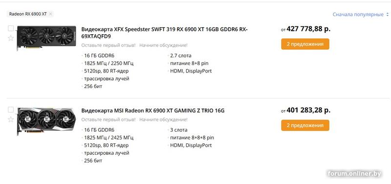Click the 401 283,28 р. price
The width and height of the screenshot is (391, 184).
pyautogui.click(x=308, y=110)
